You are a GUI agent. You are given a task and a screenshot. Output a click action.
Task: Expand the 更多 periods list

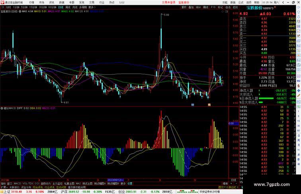pyautogui.click(x=92, y=7)
